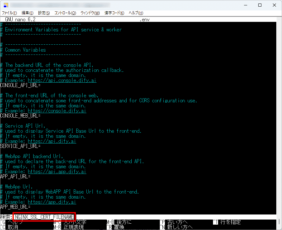The image size is (282, 230).
Task: Open the ファイル menu
Action: click(x=9, y=13)
